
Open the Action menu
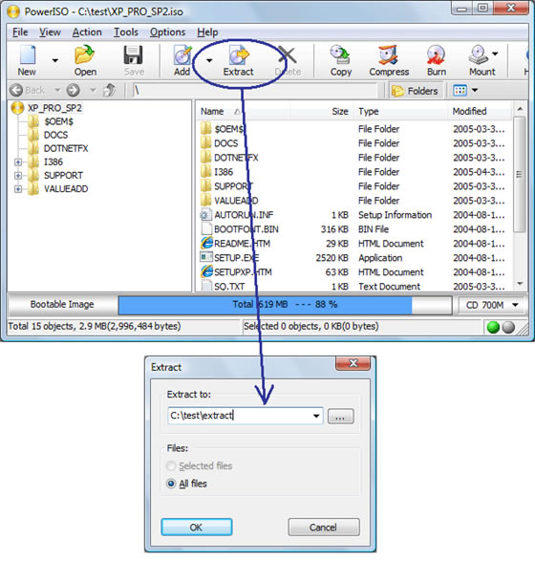(87, 32)
